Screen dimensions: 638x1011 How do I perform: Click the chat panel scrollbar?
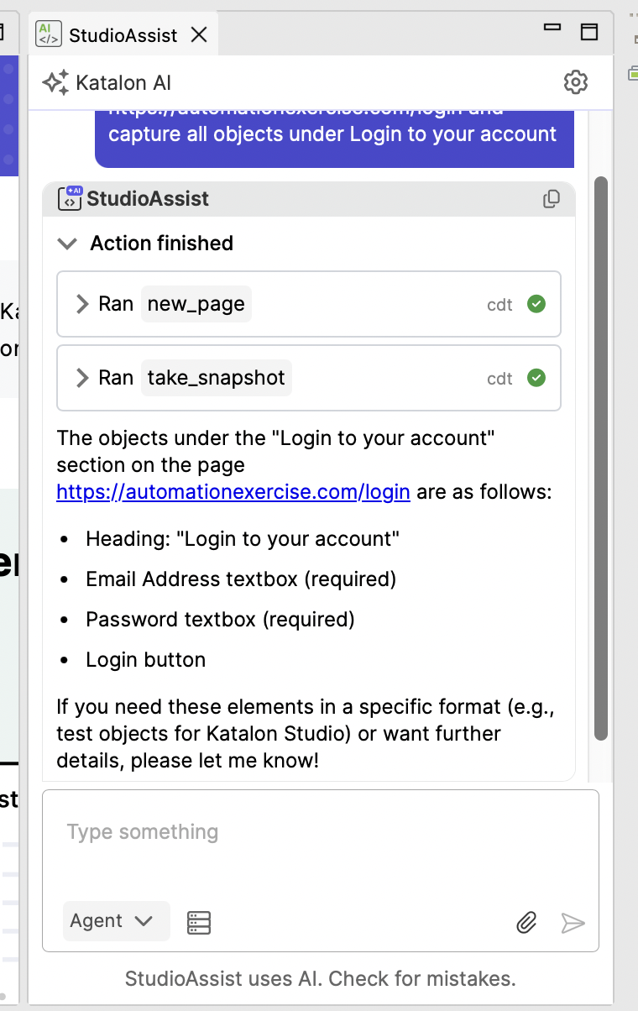pyautogui.click(x=601, y=458)
